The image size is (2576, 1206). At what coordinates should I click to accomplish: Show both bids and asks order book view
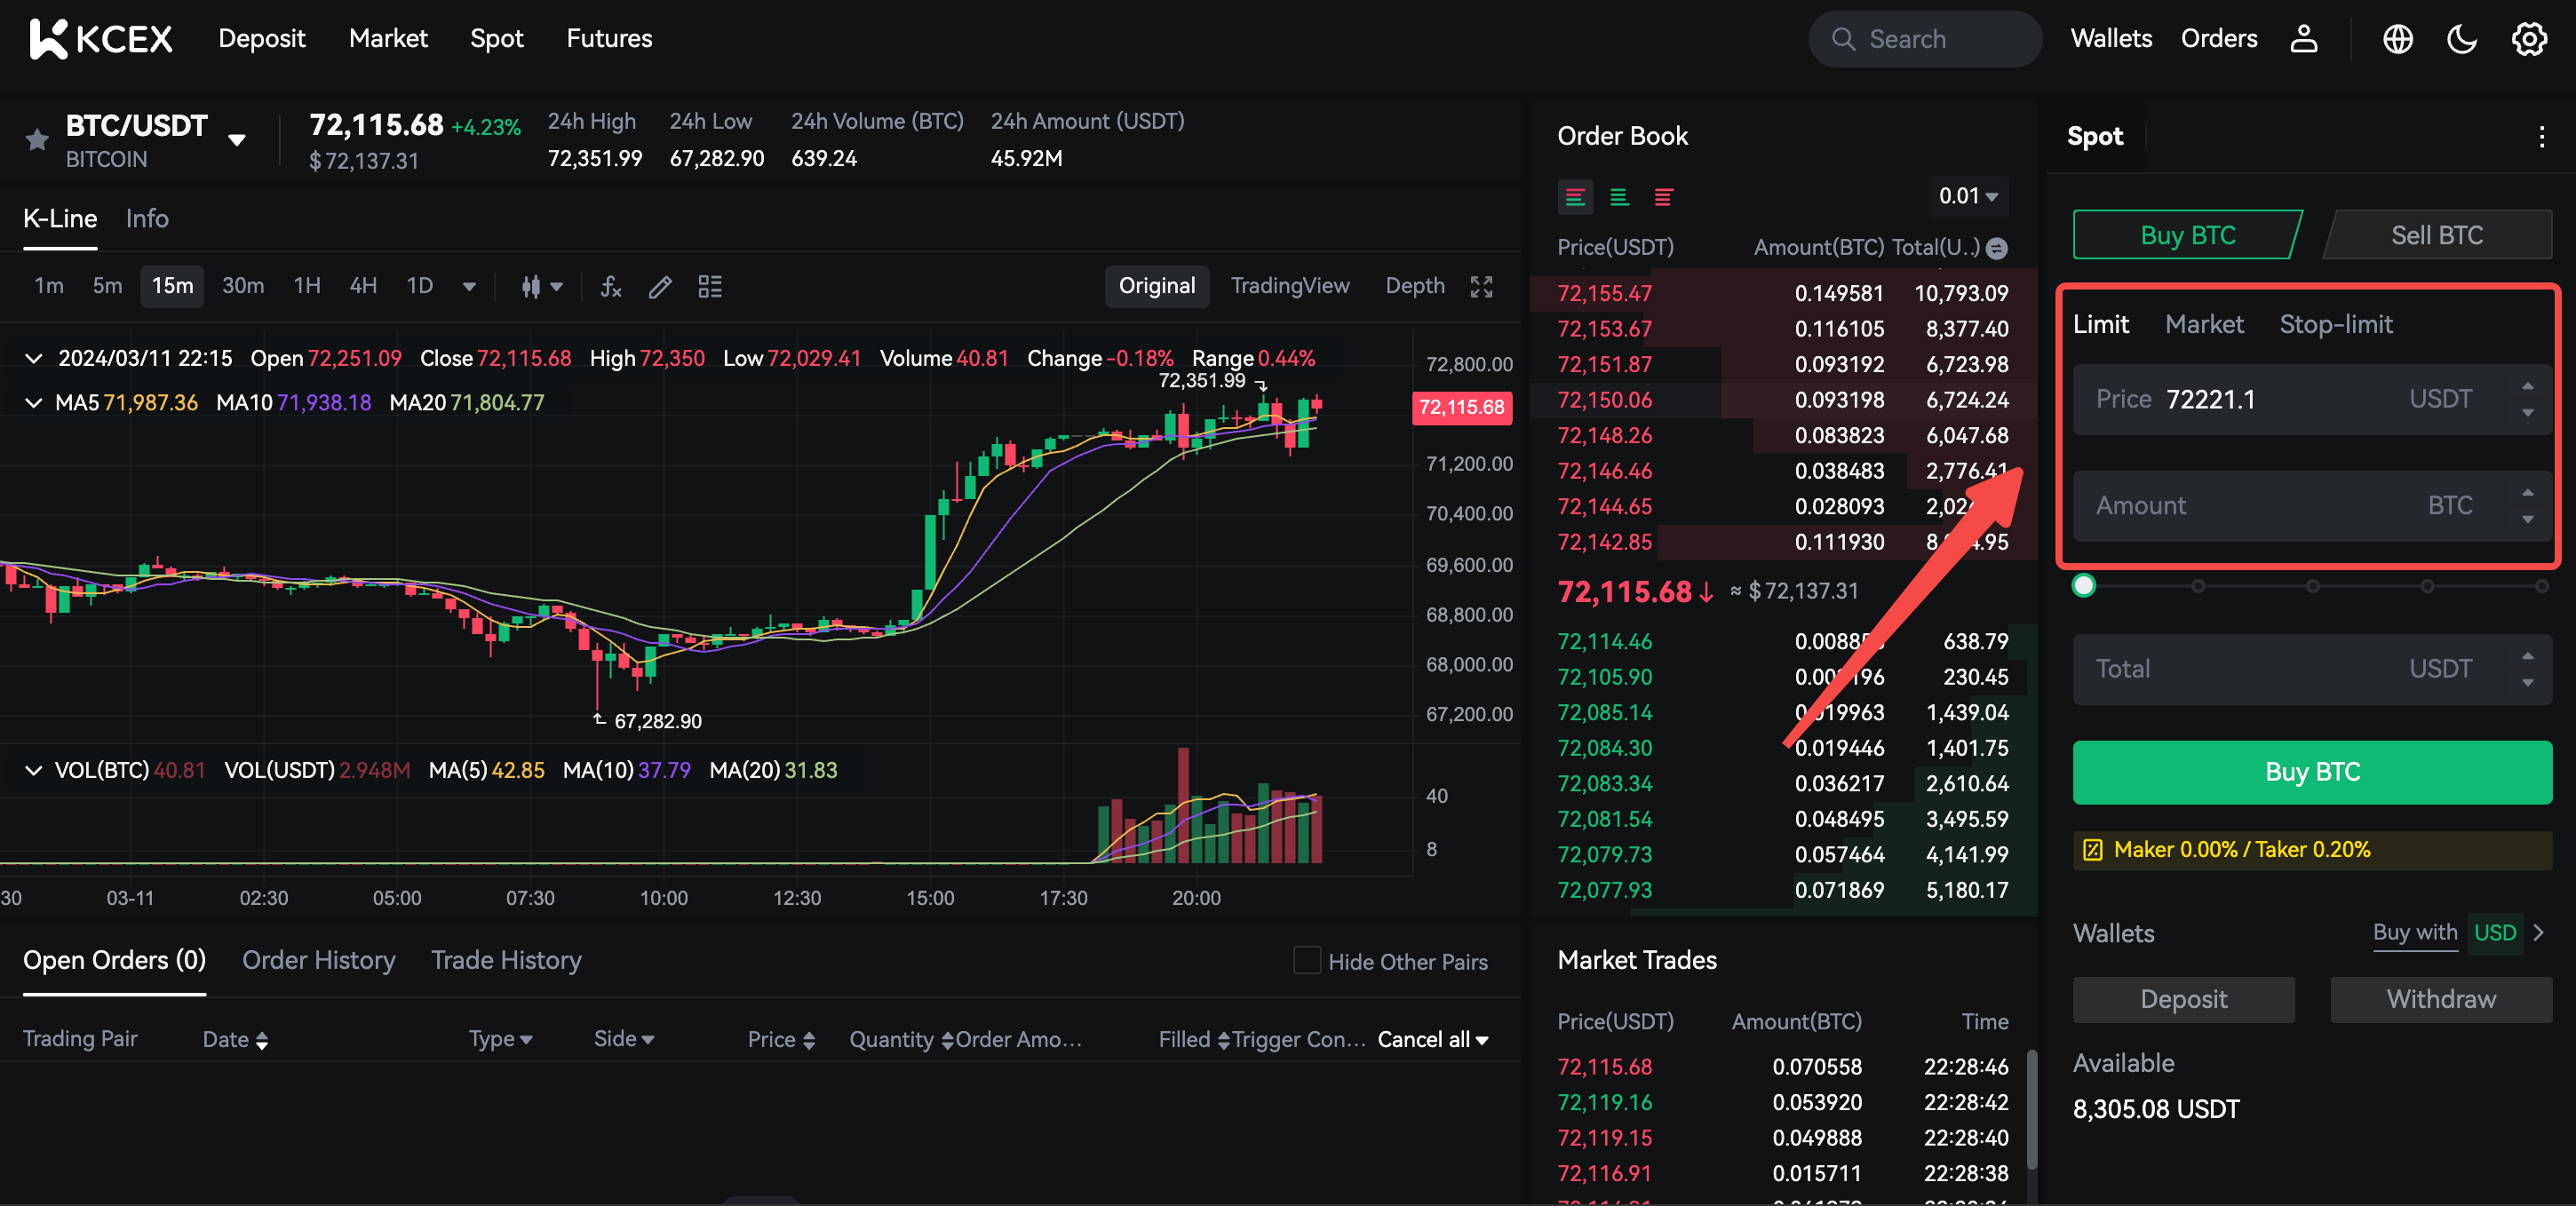1574,197
